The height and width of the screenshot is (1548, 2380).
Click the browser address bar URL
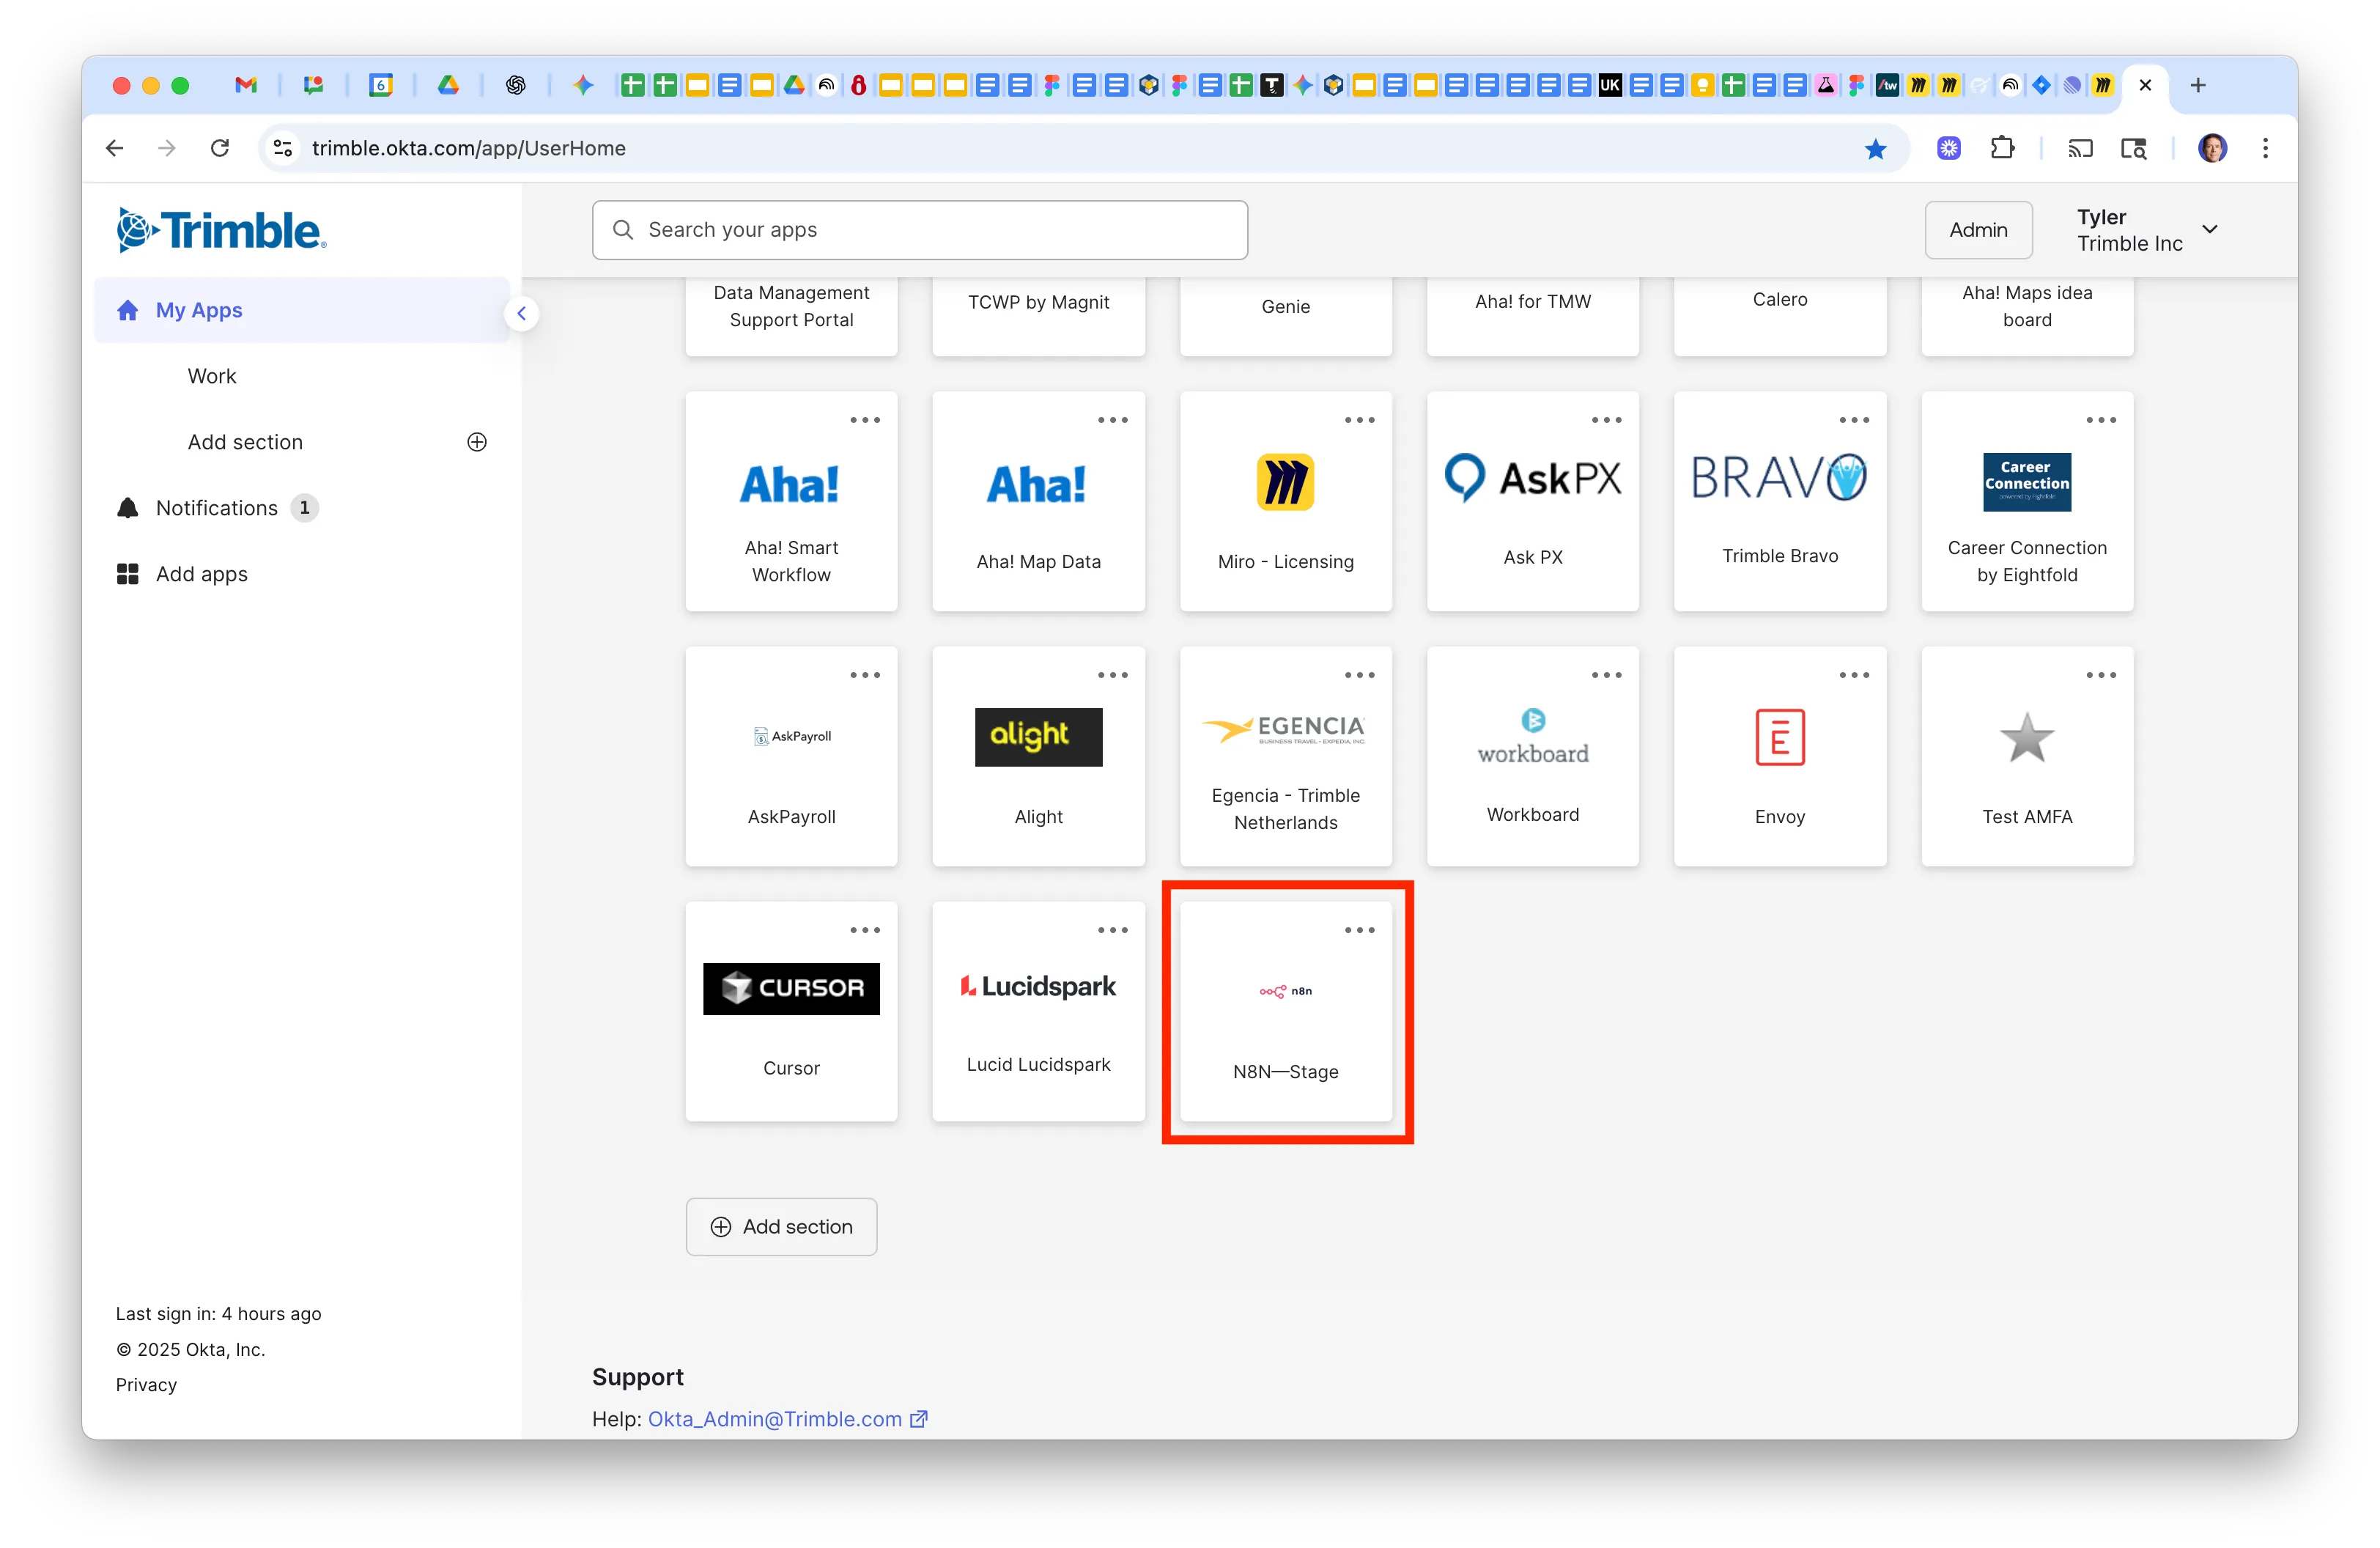point(468,149)
